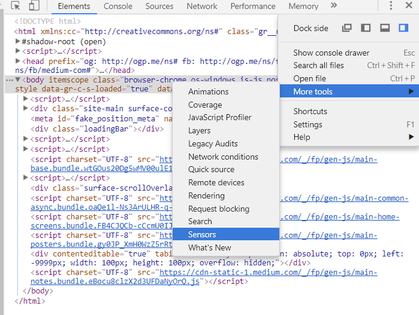Toggle the device toolbar icon
This screenshot has width=419, height=315.
[34, 5]
